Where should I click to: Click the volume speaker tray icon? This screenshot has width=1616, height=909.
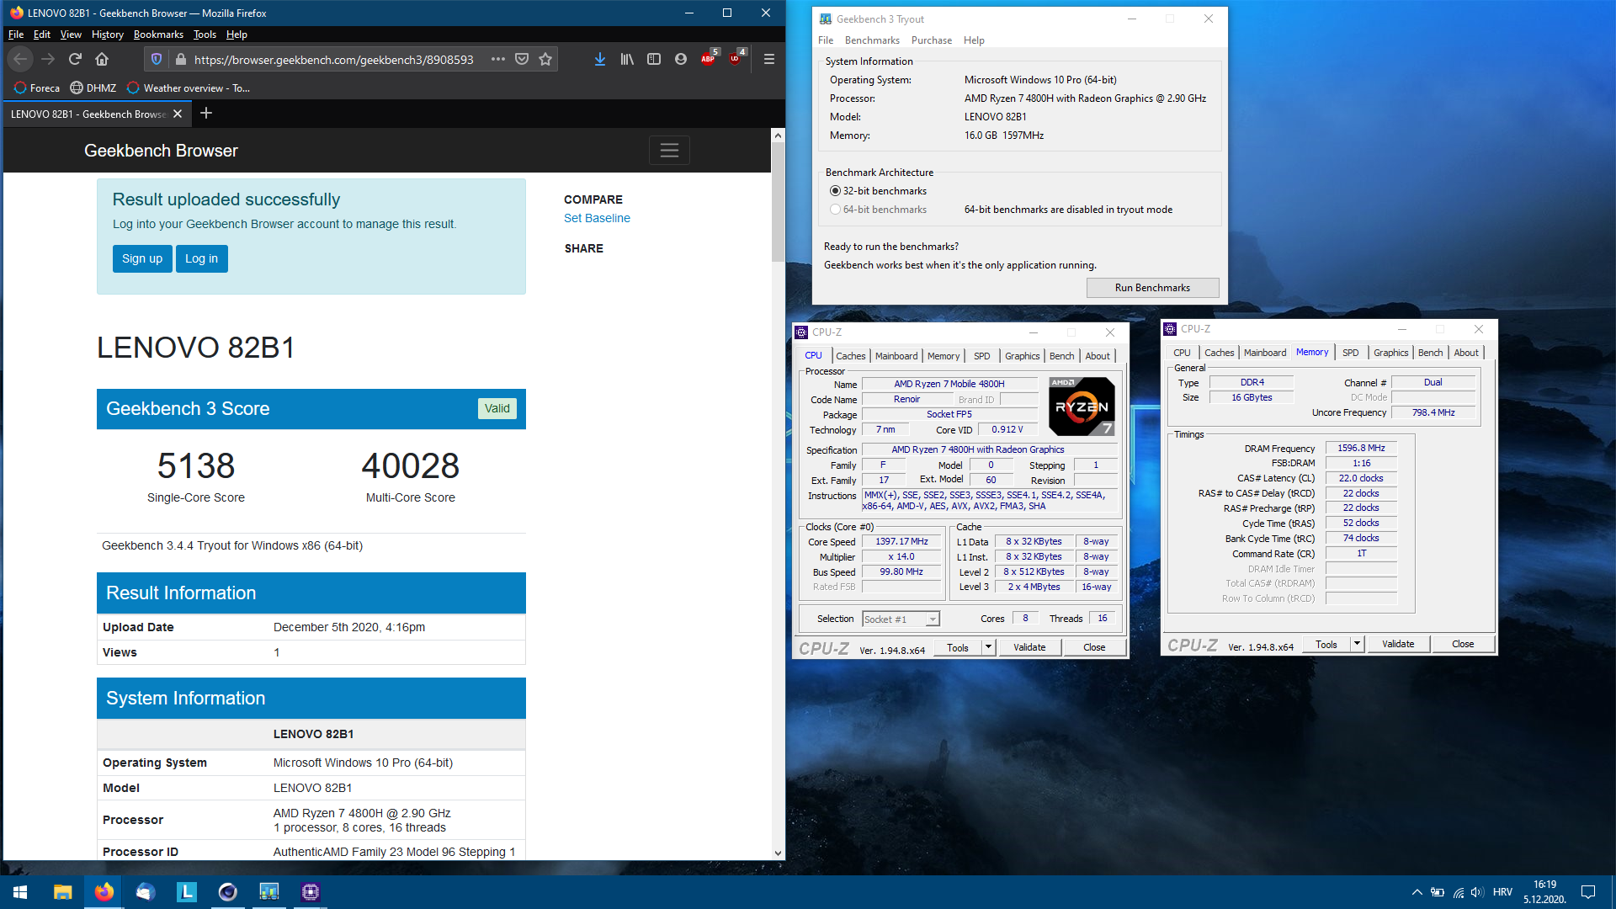pyautogui.click(x=1477, y=892)
